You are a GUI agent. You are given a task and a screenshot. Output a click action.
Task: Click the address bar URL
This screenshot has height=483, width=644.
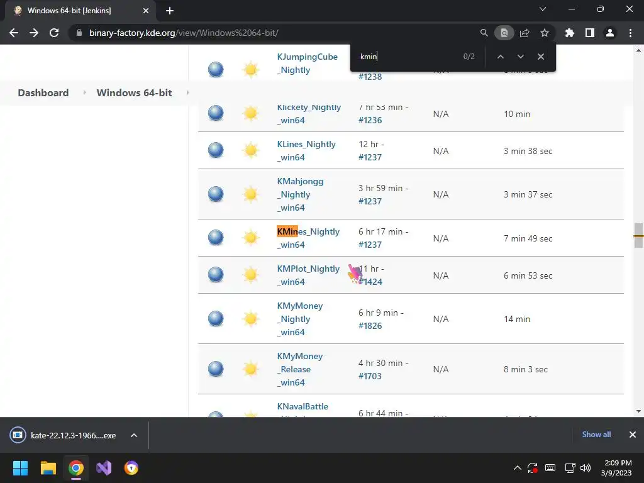pos(184,33)
